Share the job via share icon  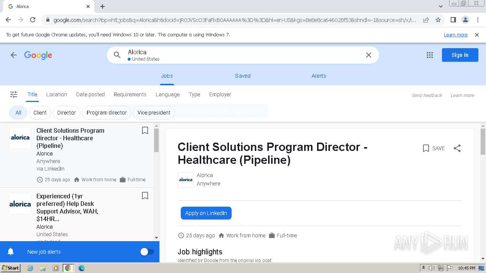pyautogui.click(x=457, y=148)
